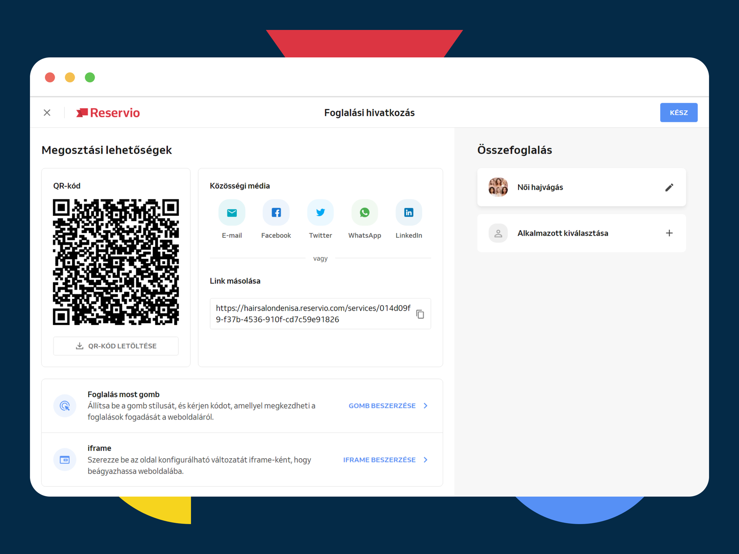This screenshot has height=554, width=739.
Task: Download the QR code via QR-KÓD LETÖLTÉSE
Action: click(115, 345)
